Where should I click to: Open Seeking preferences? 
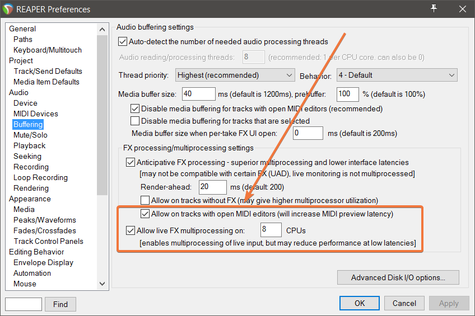pos(27,157)
